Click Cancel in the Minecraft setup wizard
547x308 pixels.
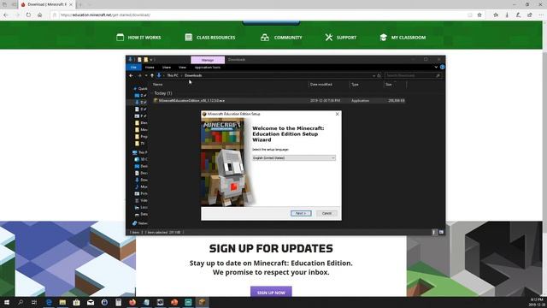click(326, 213)
